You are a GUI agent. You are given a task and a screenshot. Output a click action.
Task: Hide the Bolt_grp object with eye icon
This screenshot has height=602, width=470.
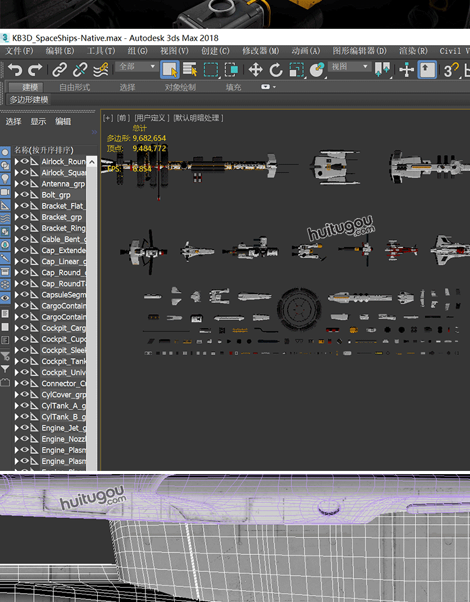[x=26, y=195]
